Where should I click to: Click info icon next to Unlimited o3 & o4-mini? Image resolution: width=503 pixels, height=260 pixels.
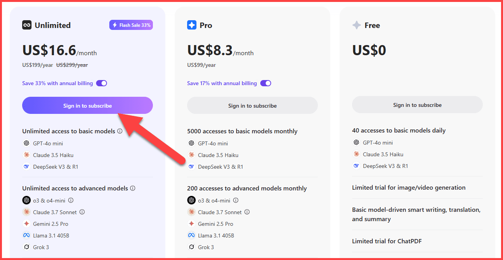71,201
